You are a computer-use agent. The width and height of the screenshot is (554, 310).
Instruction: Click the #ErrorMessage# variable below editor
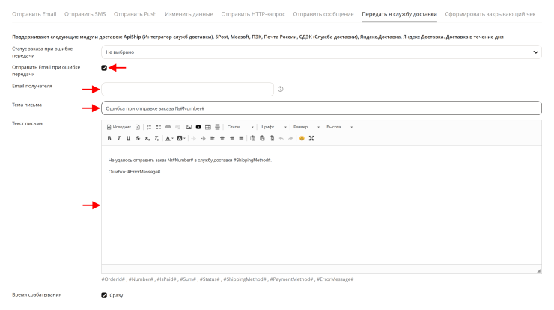click(335, 279)
